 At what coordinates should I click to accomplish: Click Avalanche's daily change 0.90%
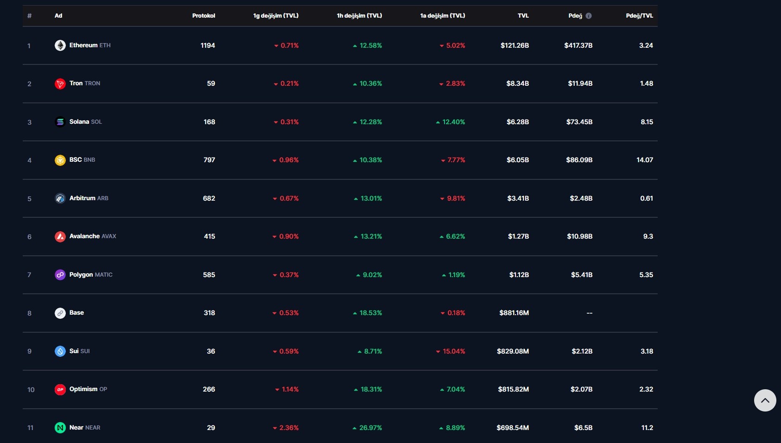point(286,236)
